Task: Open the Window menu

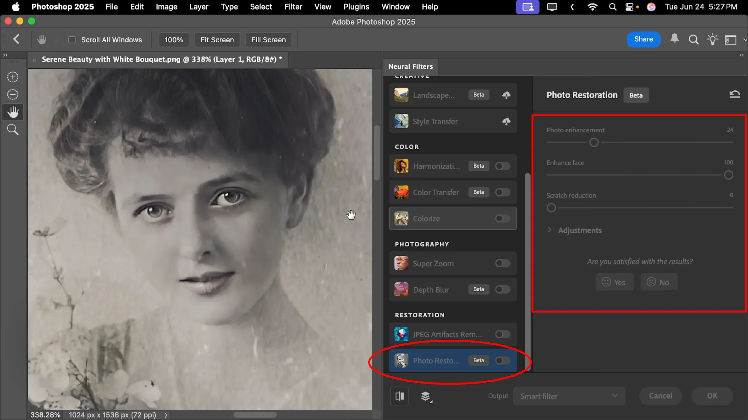Action: click(x=395, y=7)
